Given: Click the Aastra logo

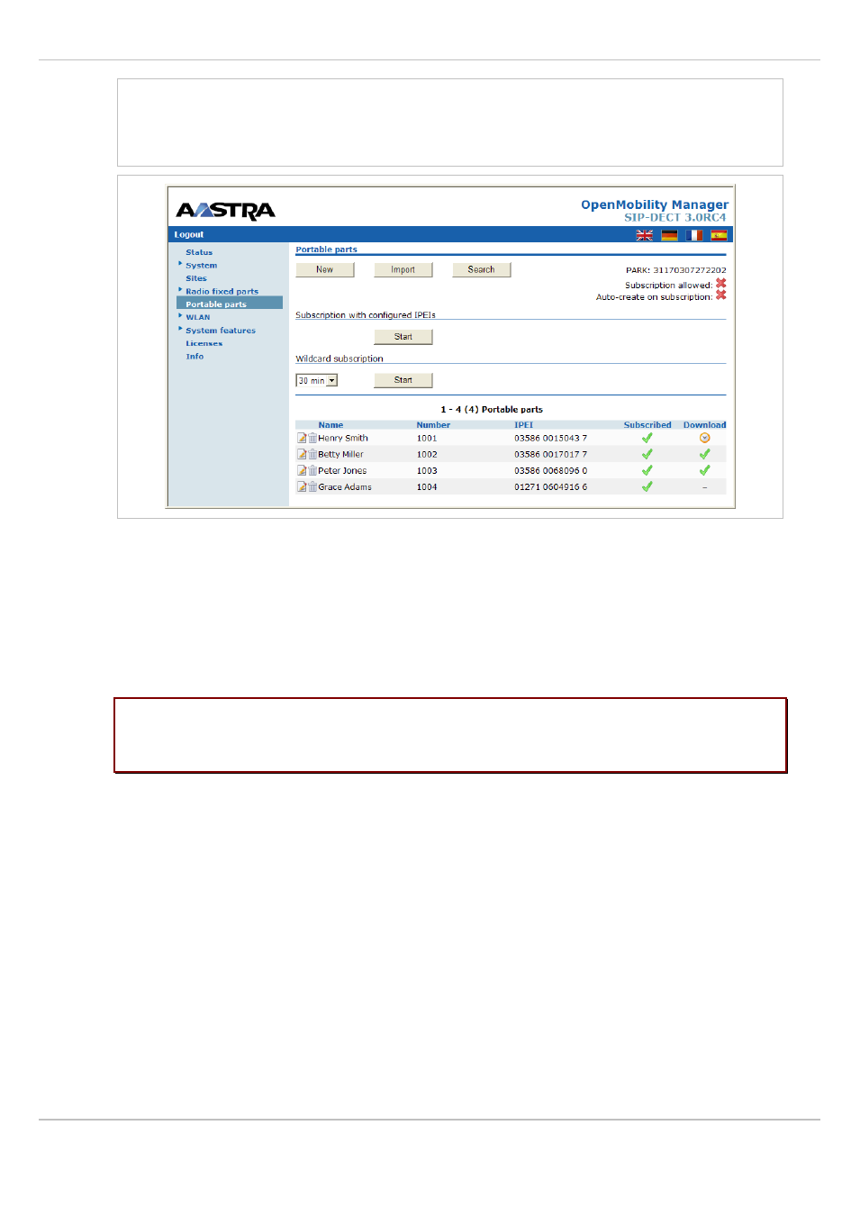Looking at the screenshot, I should [x=226, y=211].
